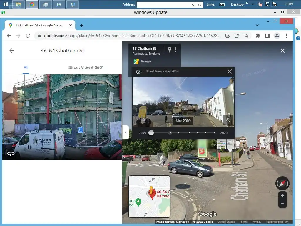
Task: Click the mini map with the pegman
Action: (149, 196)
